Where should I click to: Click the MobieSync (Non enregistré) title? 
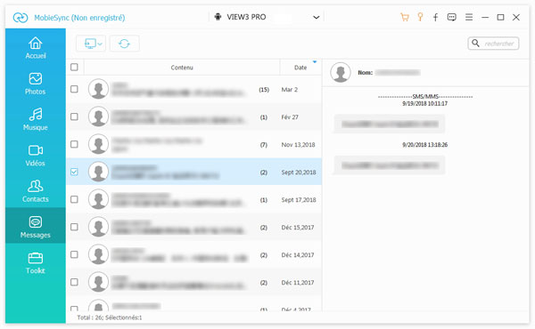79,18
